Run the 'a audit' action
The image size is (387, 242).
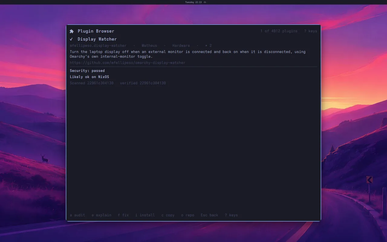click(x=77, y=215)
